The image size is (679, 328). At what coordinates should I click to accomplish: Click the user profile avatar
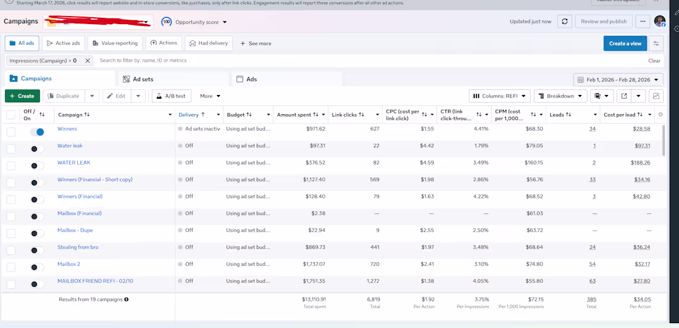pos(660,22)
